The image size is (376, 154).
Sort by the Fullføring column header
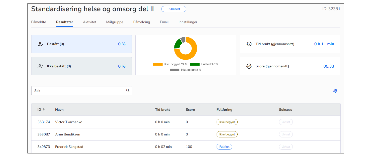(224, 110)
